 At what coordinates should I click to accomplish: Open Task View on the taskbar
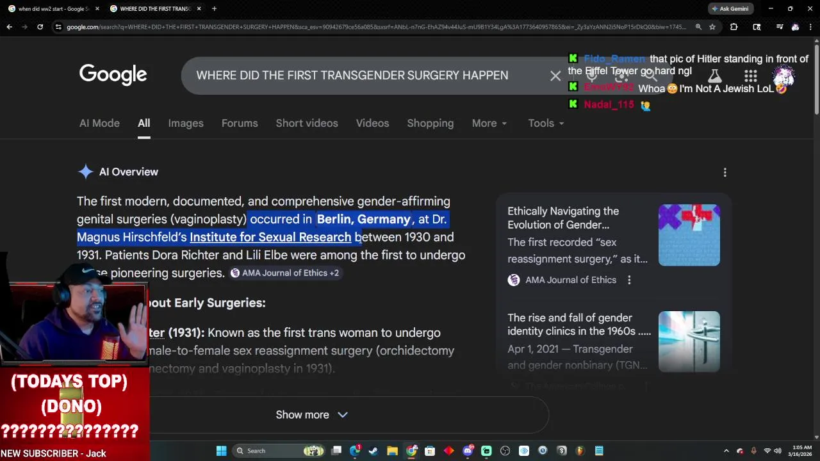pos(336,451)
